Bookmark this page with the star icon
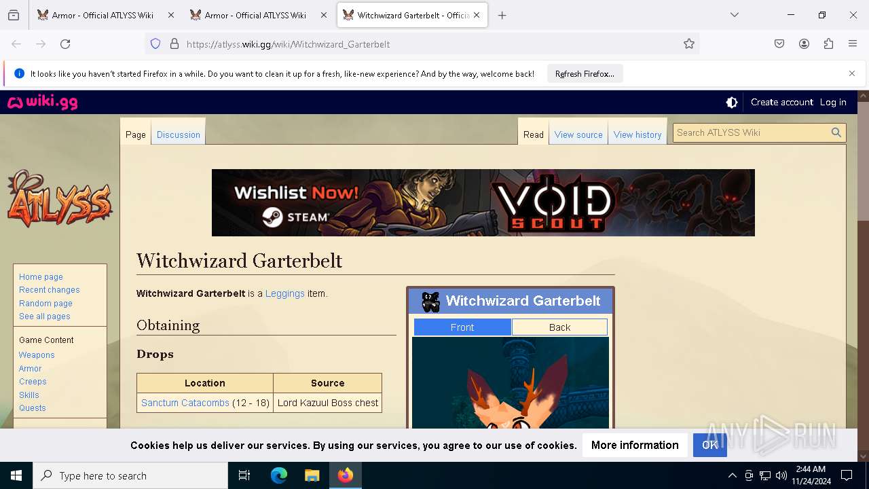 click(689, 44)
